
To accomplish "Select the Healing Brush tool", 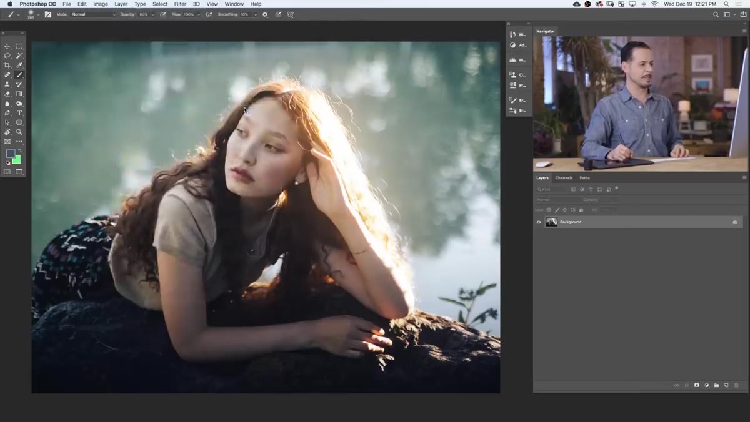I will point(7,75).
